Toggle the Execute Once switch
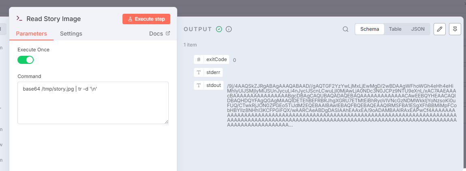 pyautogui.click(x=26, y=60)
